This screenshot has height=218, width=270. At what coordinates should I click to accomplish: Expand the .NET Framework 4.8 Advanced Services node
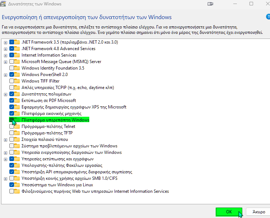[5, 49]
